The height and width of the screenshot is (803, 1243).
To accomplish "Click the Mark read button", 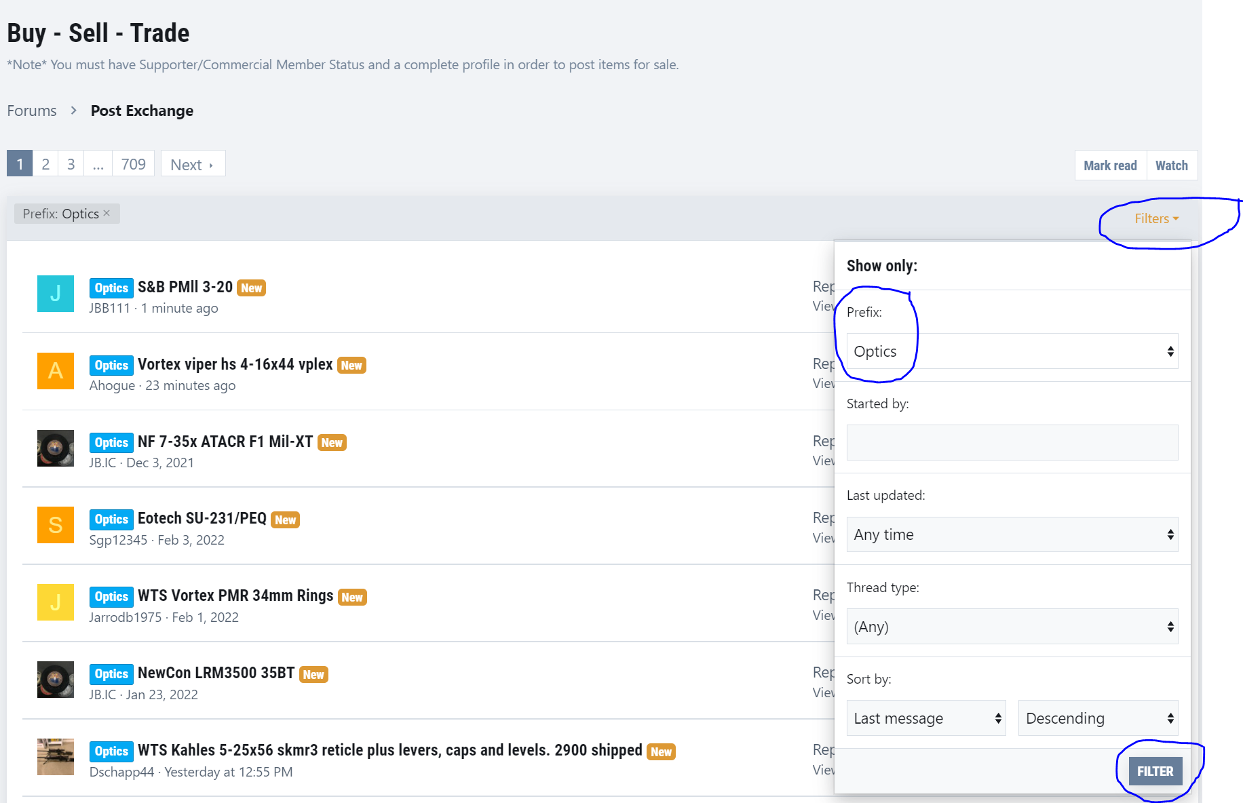I will coord(1110,165).
